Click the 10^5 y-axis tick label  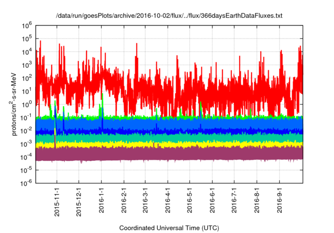coord(27,39)
